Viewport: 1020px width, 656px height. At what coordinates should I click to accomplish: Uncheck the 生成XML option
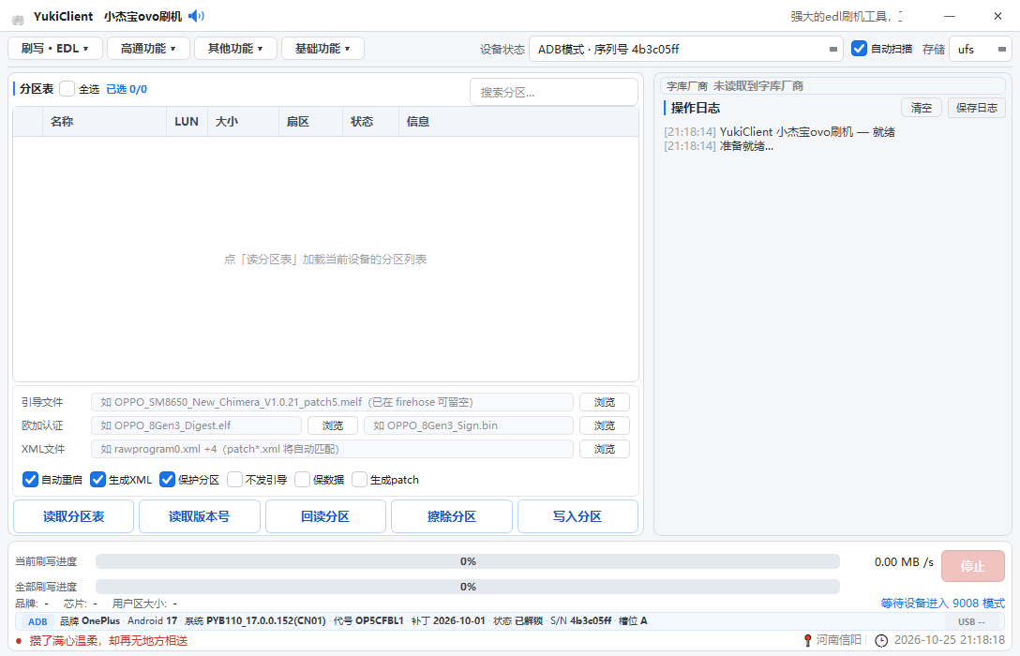97,480
